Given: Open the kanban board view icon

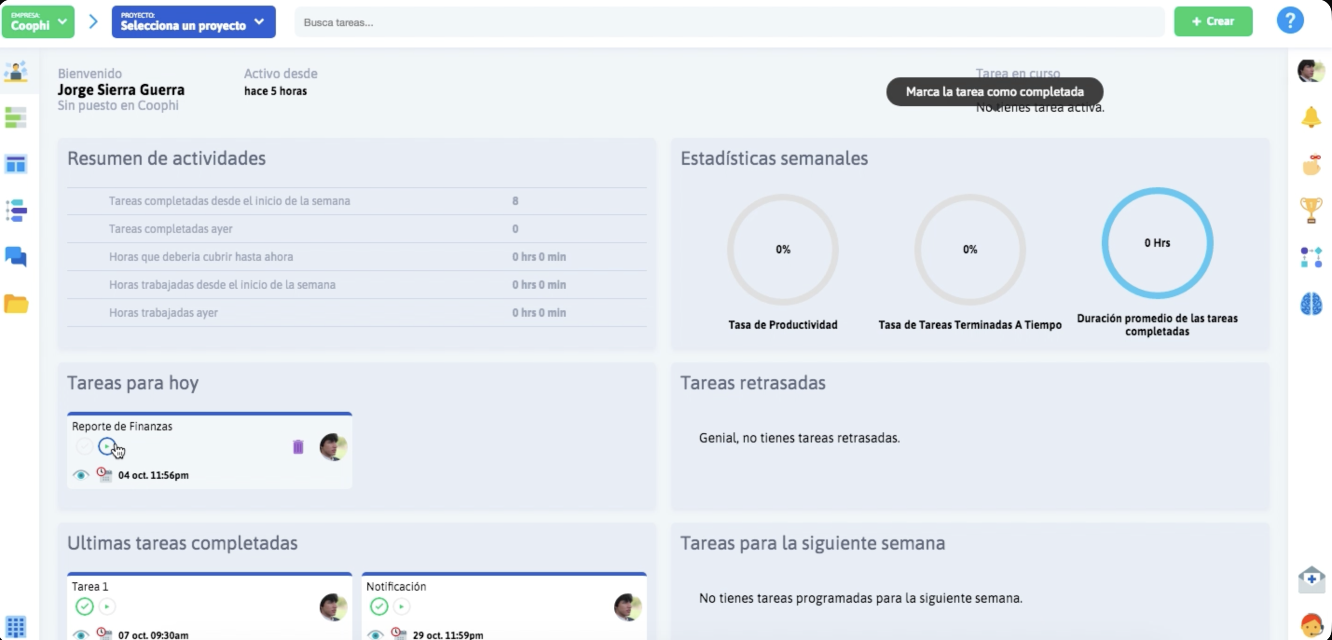Looking at the screenshot, I should click(16, 164).
